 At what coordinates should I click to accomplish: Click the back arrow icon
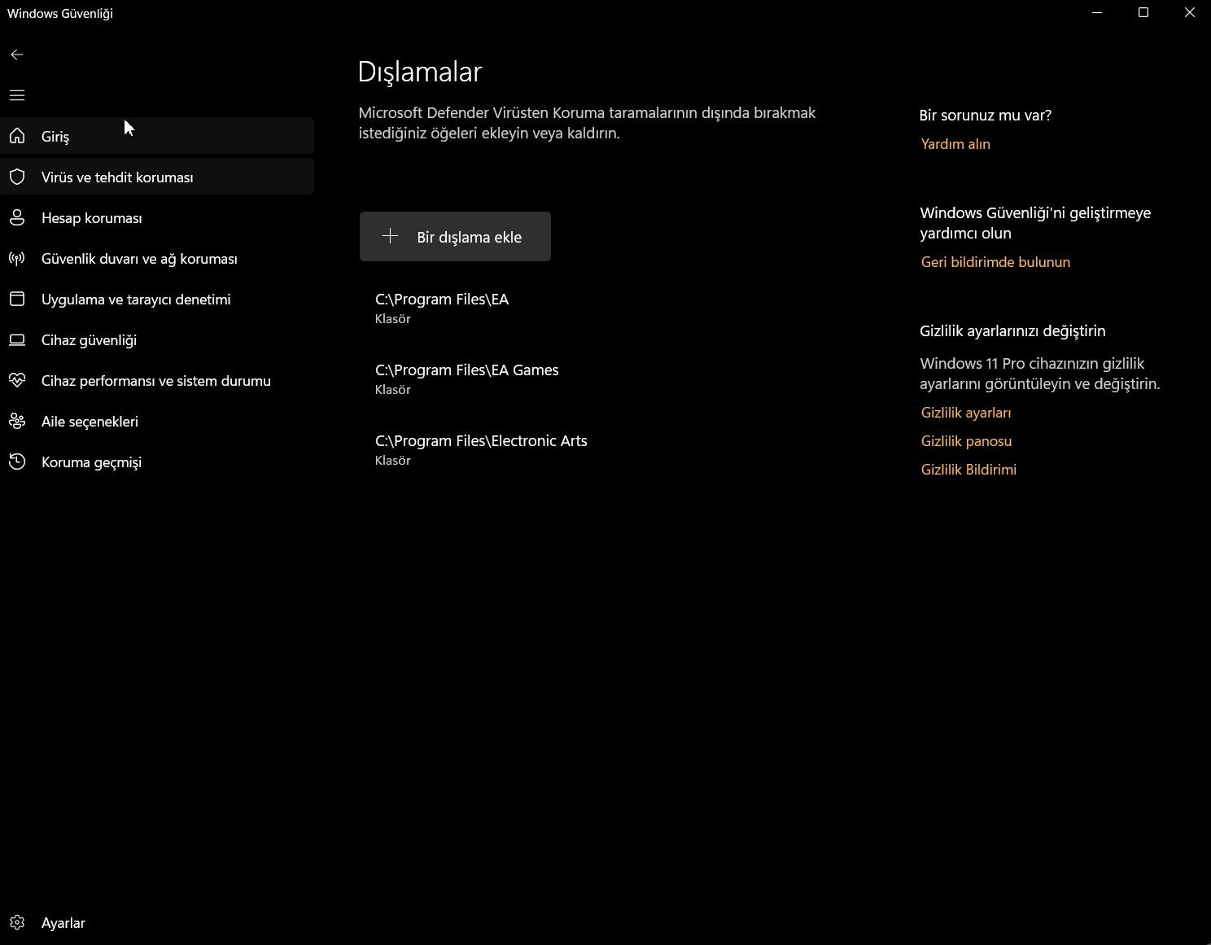(17, 55)
